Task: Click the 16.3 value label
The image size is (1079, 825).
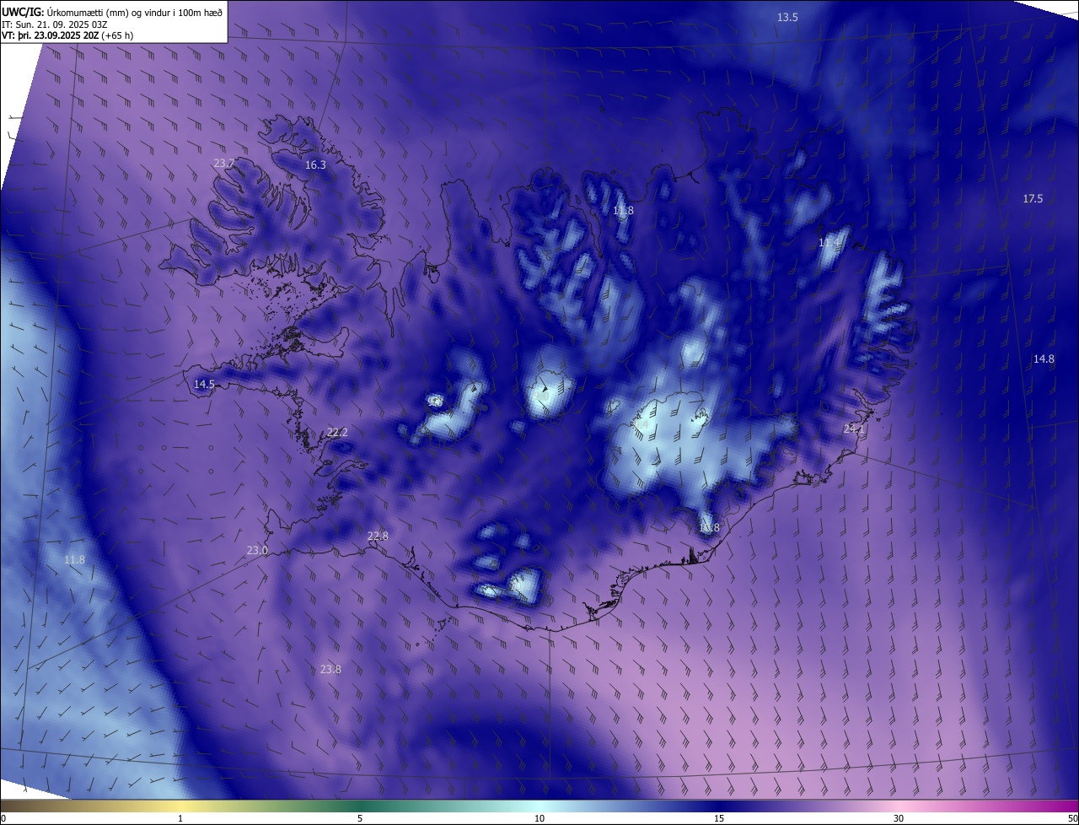Action: (315, 165)
